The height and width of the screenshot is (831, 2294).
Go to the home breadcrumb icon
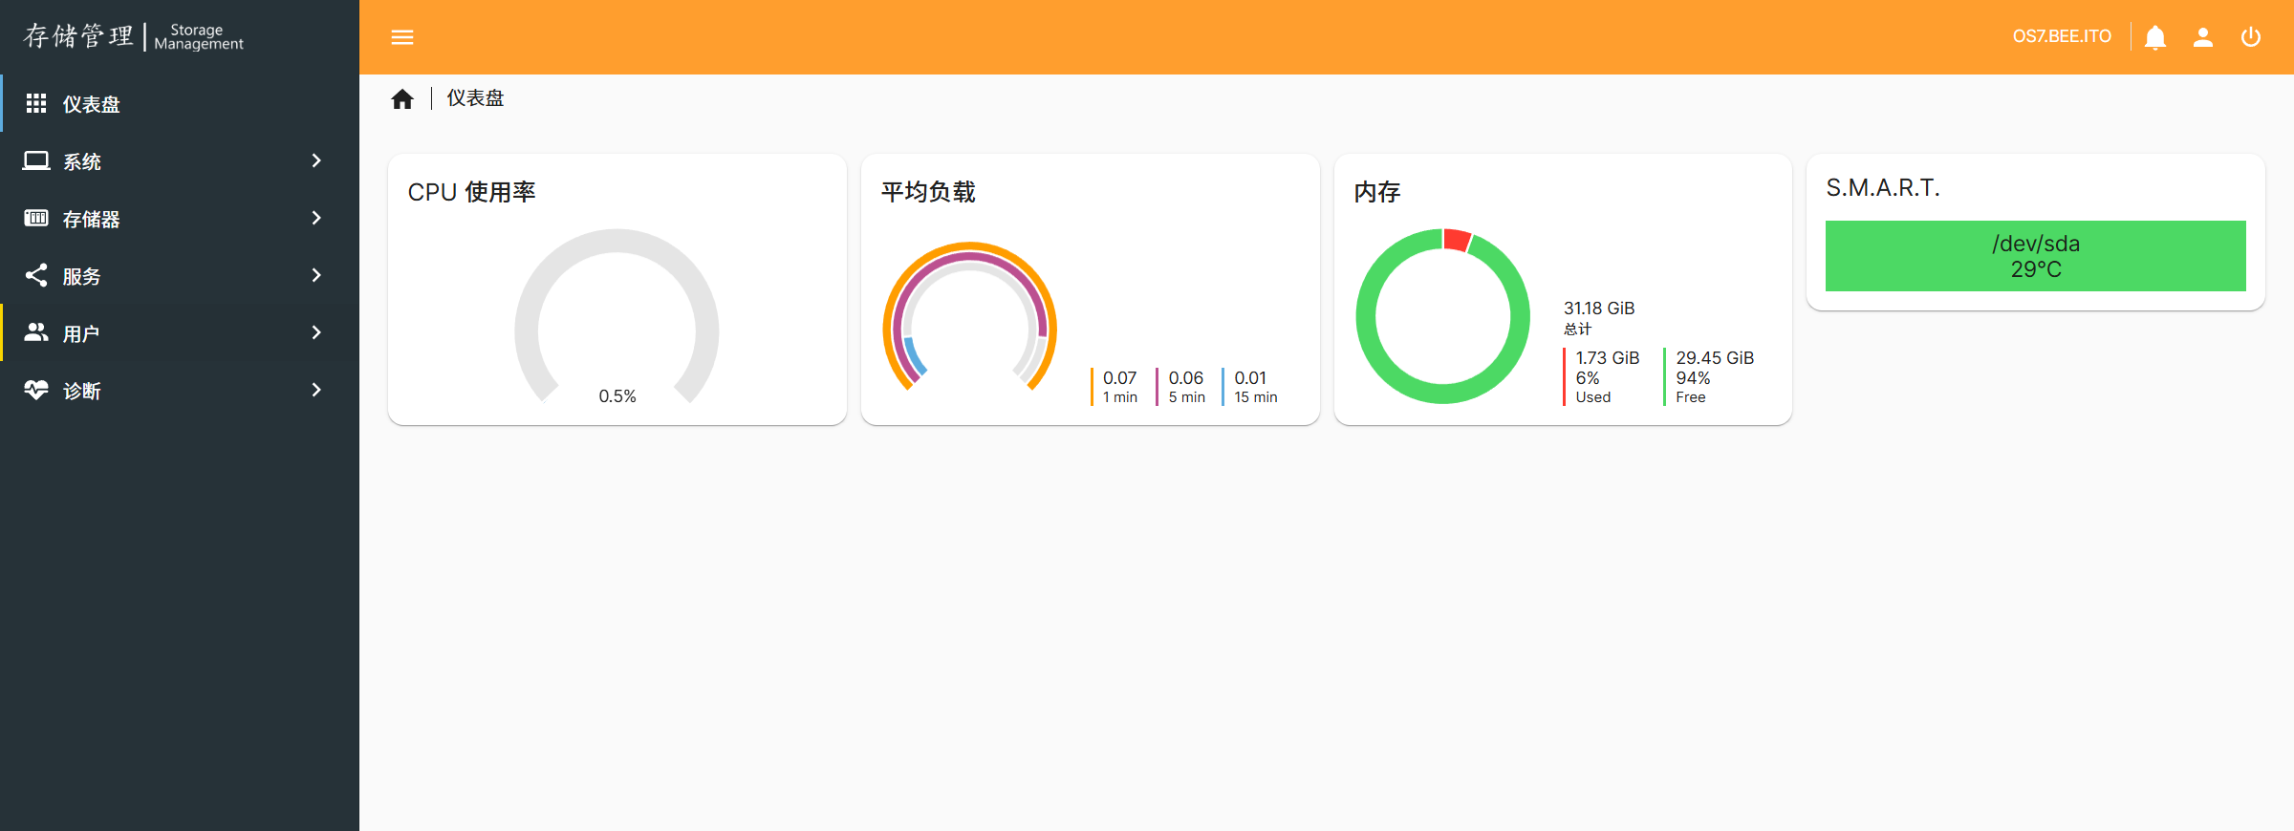point(402,99)
